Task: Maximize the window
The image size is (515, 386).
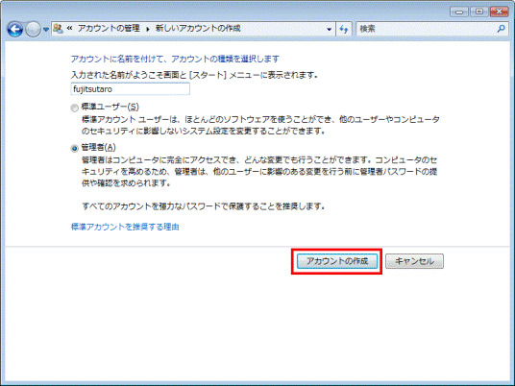Action: [478, 12]
